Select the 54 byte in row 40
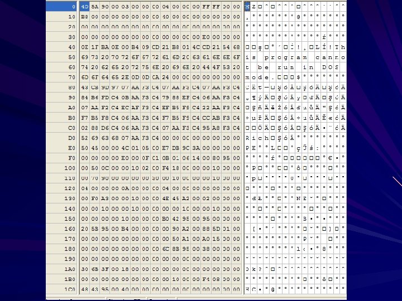This screenshot has height=301, width=402. click(x=226, y=47)
